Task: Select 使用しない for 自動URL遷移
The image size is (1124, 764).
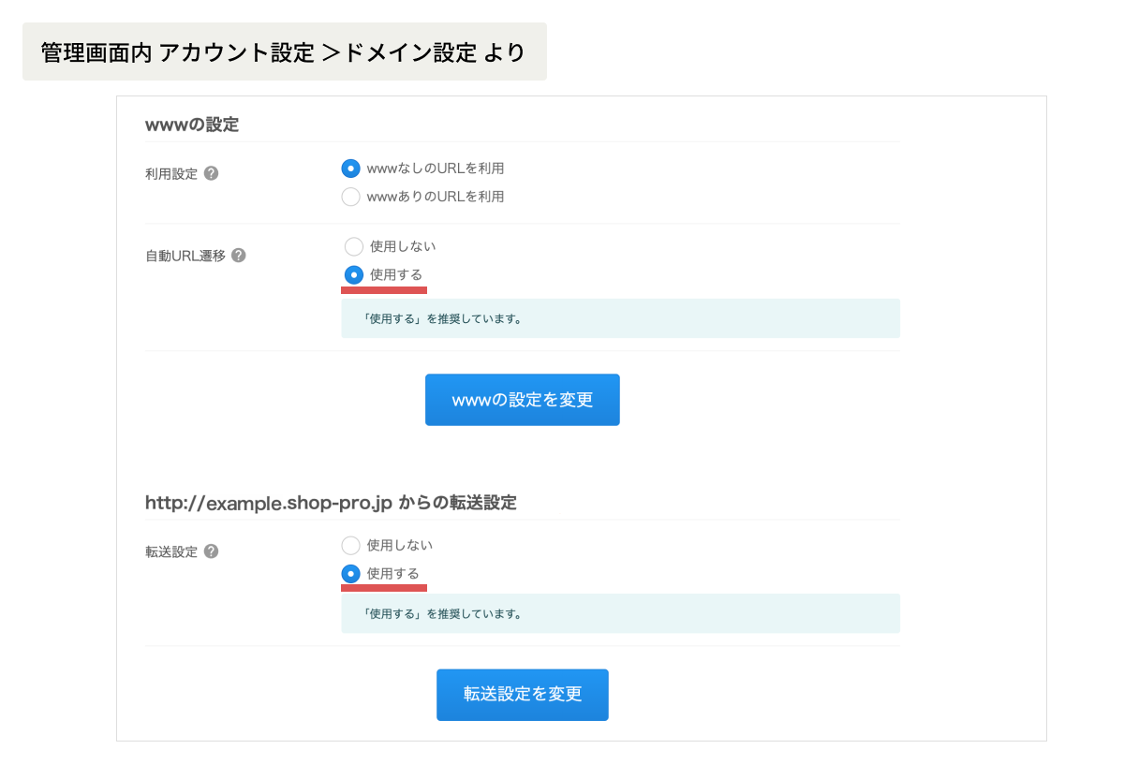Action: pos(353,246)
